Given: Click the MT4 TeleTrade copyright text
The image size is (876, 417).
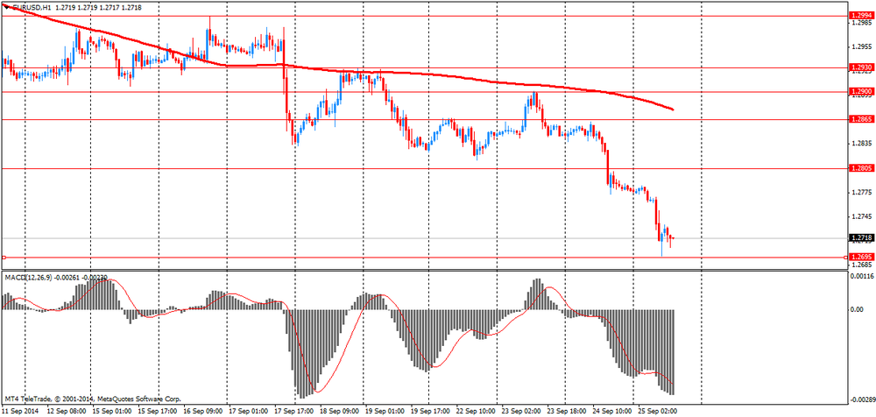Looking at the screenshot, I should 93,399.
